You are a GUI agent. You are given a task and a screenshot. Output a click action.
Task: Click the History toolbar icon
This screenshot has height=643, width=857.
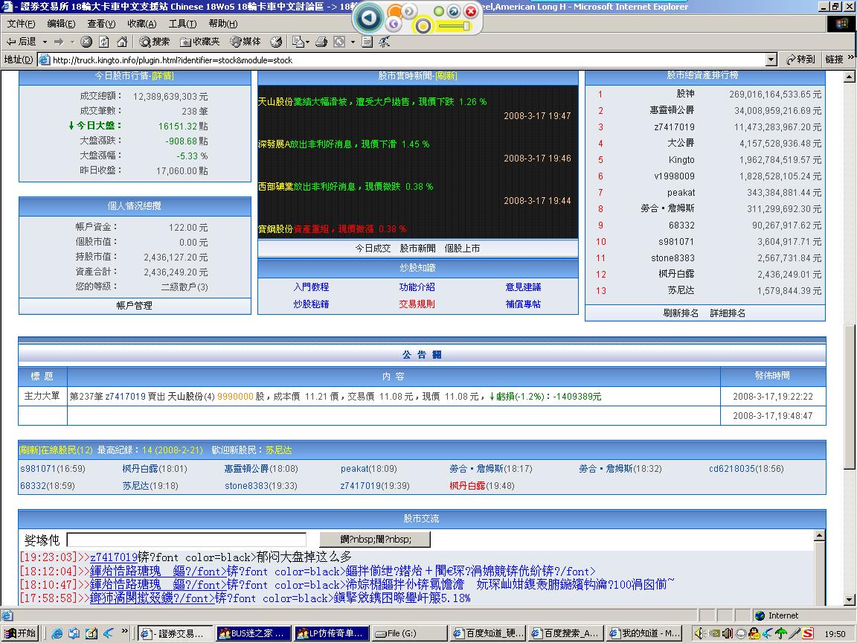(x=276, y=42)
